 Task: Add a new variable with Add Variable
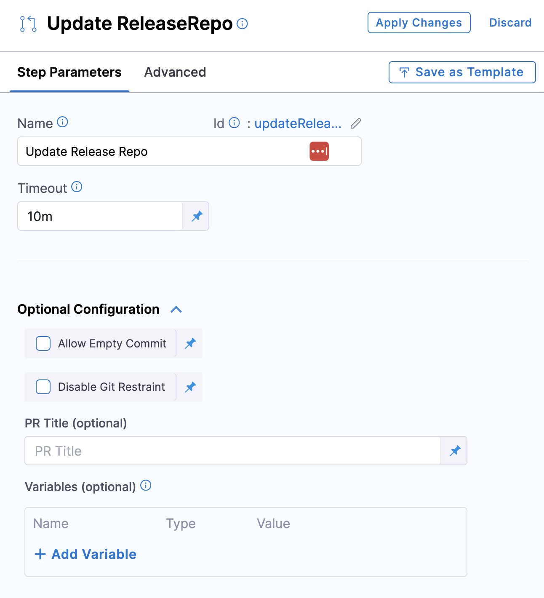[85, 554]
